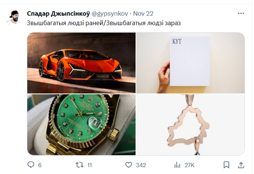Click the reply count 6
The width and height of the screenshot is (254, 174).
click(40, 165)
